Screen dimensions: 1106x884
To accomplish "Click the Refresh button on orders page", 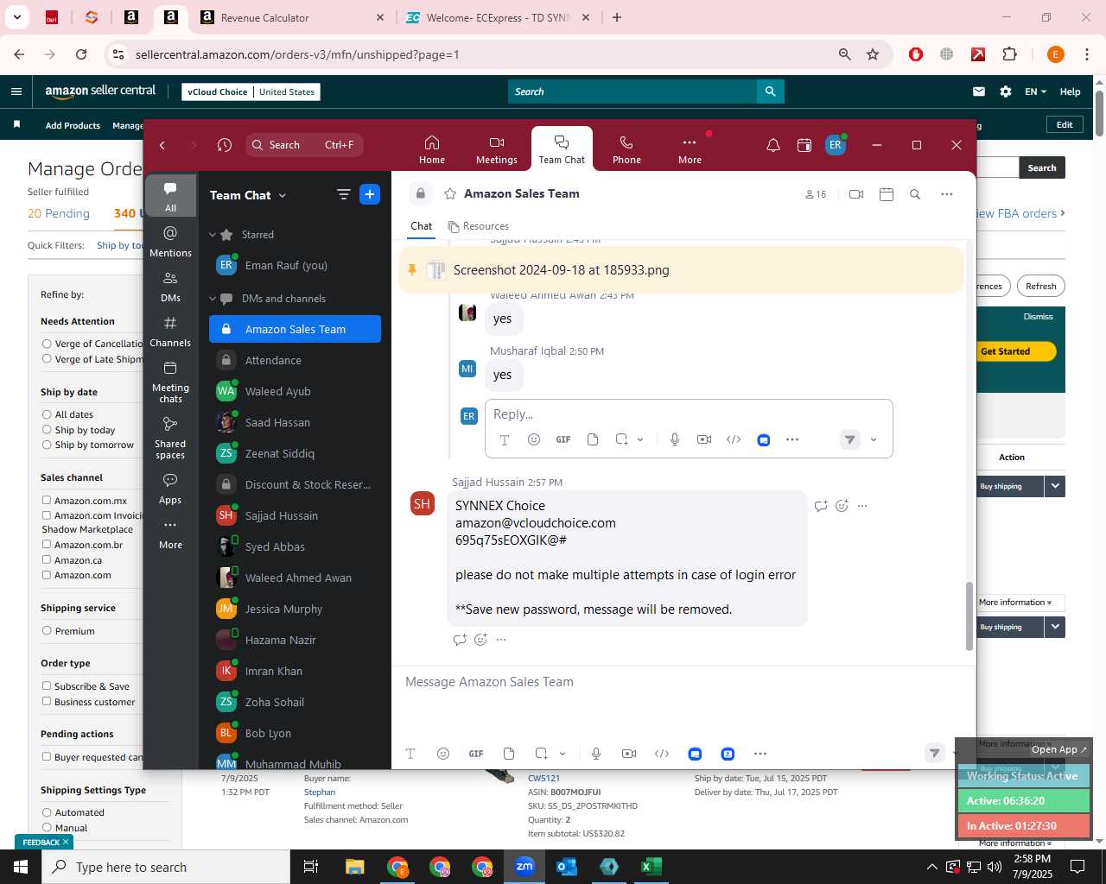I will (x=1040, y=286).
